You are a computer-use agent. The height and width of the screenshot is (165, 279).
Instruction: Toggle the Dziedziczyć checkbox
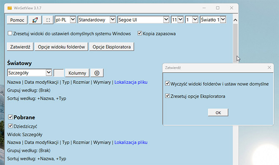point(10,126)
